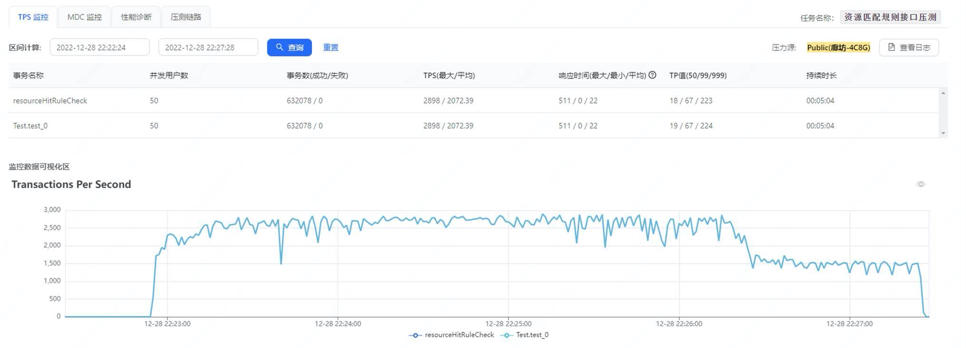The image size is (966, 348).
Task: Click the start time field 22:22:24
Action: click(99, 48)
